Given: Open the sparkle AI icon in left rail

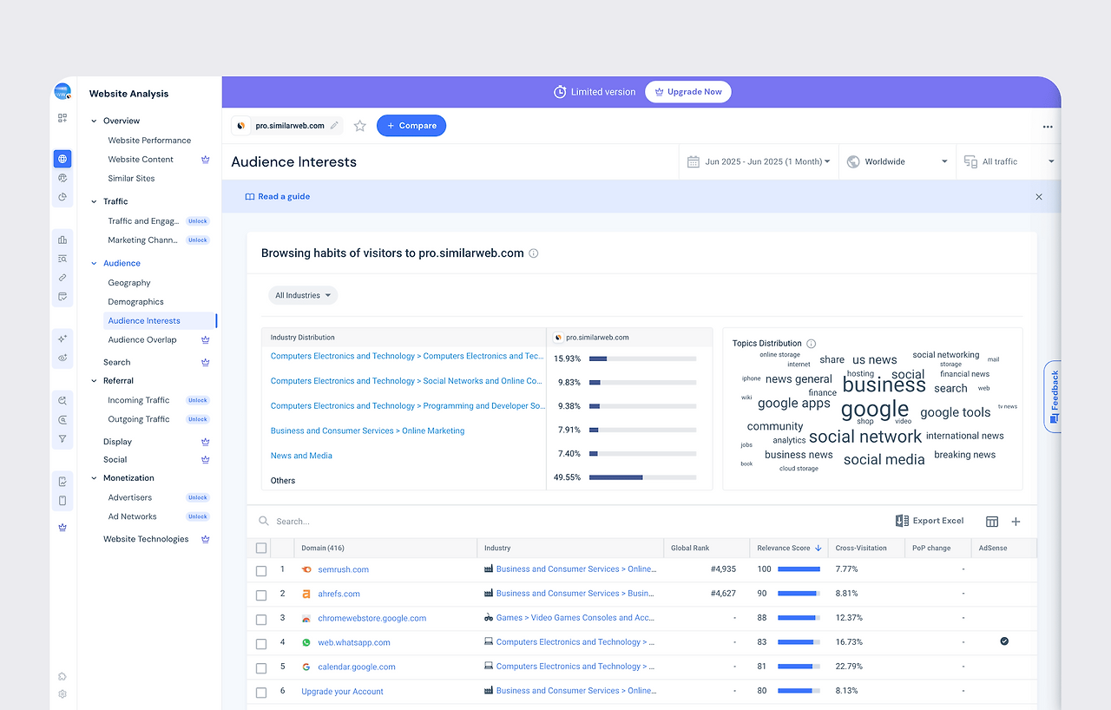Looking at the screenshot, I should (x=62, y=339).
